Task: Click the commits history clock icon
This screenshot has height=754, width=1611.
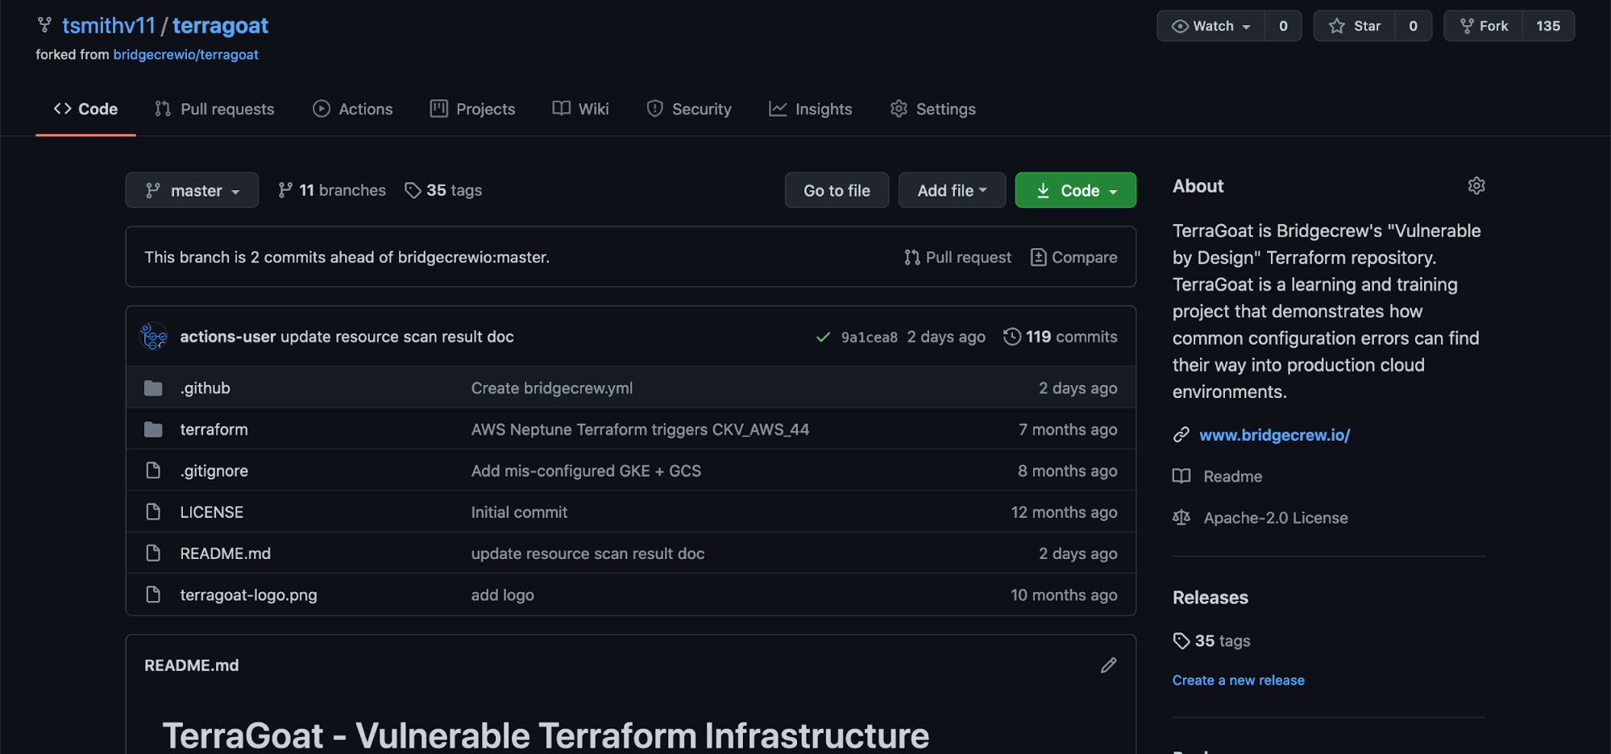Action: (x=1012, y=337)
